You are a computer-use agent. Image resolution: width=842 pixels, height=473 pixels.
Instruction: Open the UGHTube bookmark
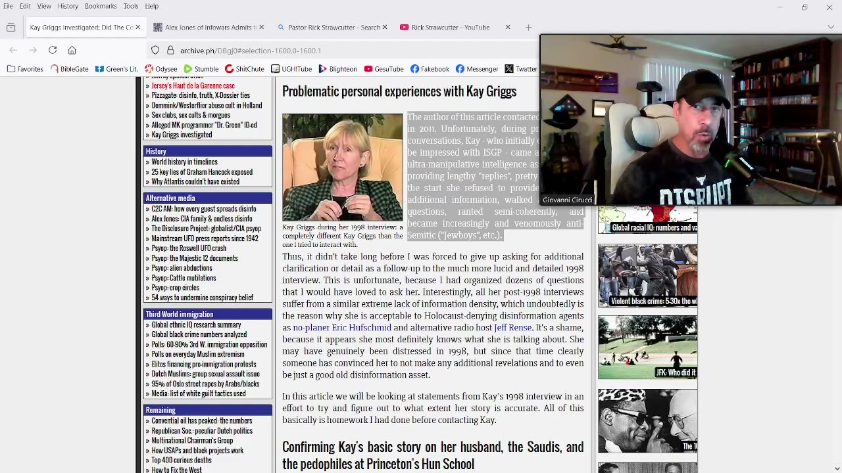(x=292, y=69)
